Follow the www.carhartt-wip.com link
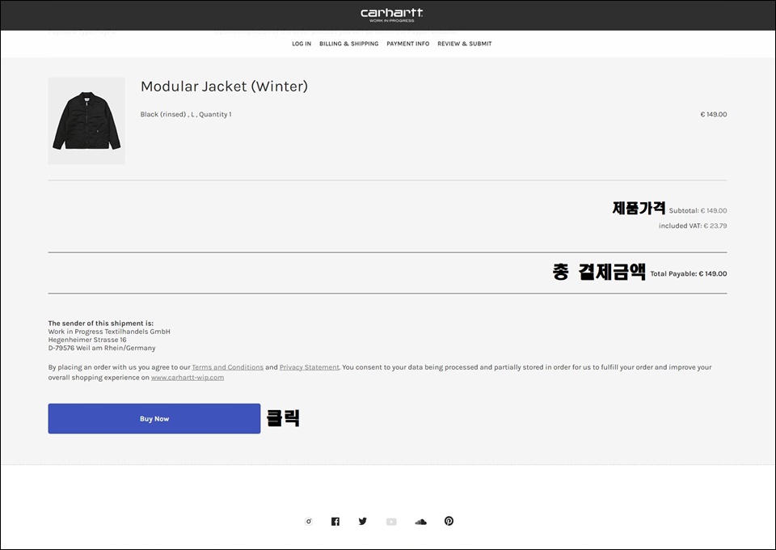Viewport: 776px width, 550px height. 188,377
